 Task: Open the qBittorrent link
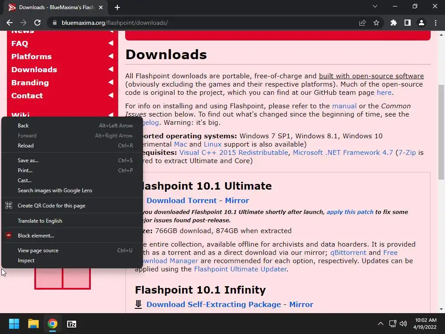click(x=348, y=253)
